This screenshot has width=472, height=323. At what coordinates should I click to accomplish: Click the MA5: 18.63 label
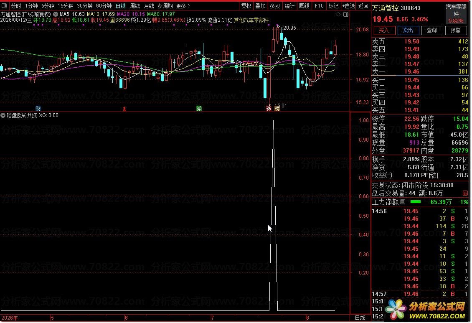[72, 14]
